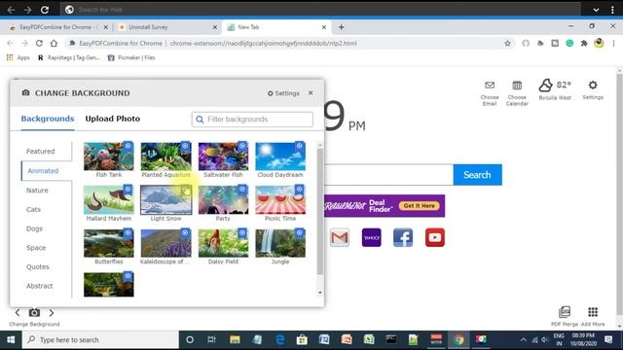
Task: Open a new Chrome tab with plus
Action: coord(342,27)
